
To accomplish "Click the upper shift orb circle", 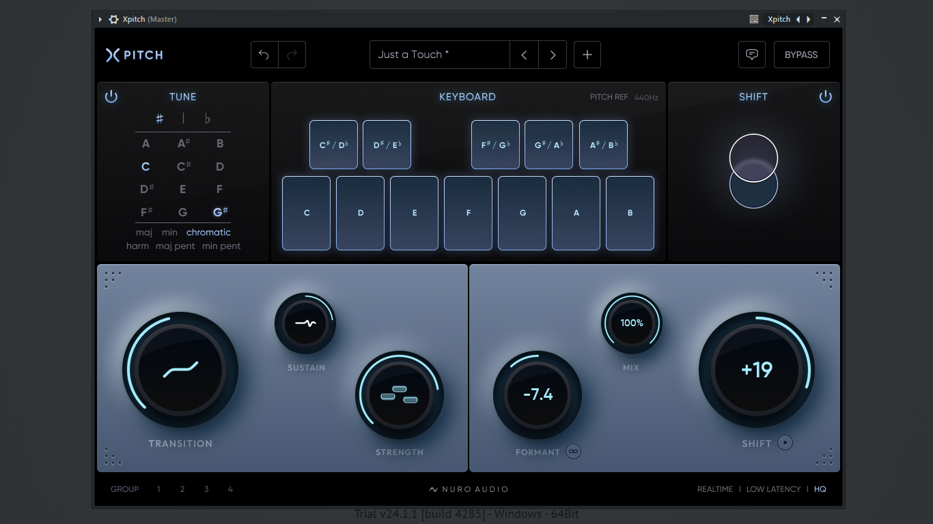I will (753, 158).
